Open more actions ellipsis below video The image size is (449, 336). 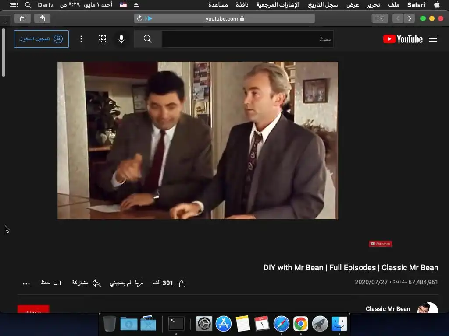(x=26, y=283)
